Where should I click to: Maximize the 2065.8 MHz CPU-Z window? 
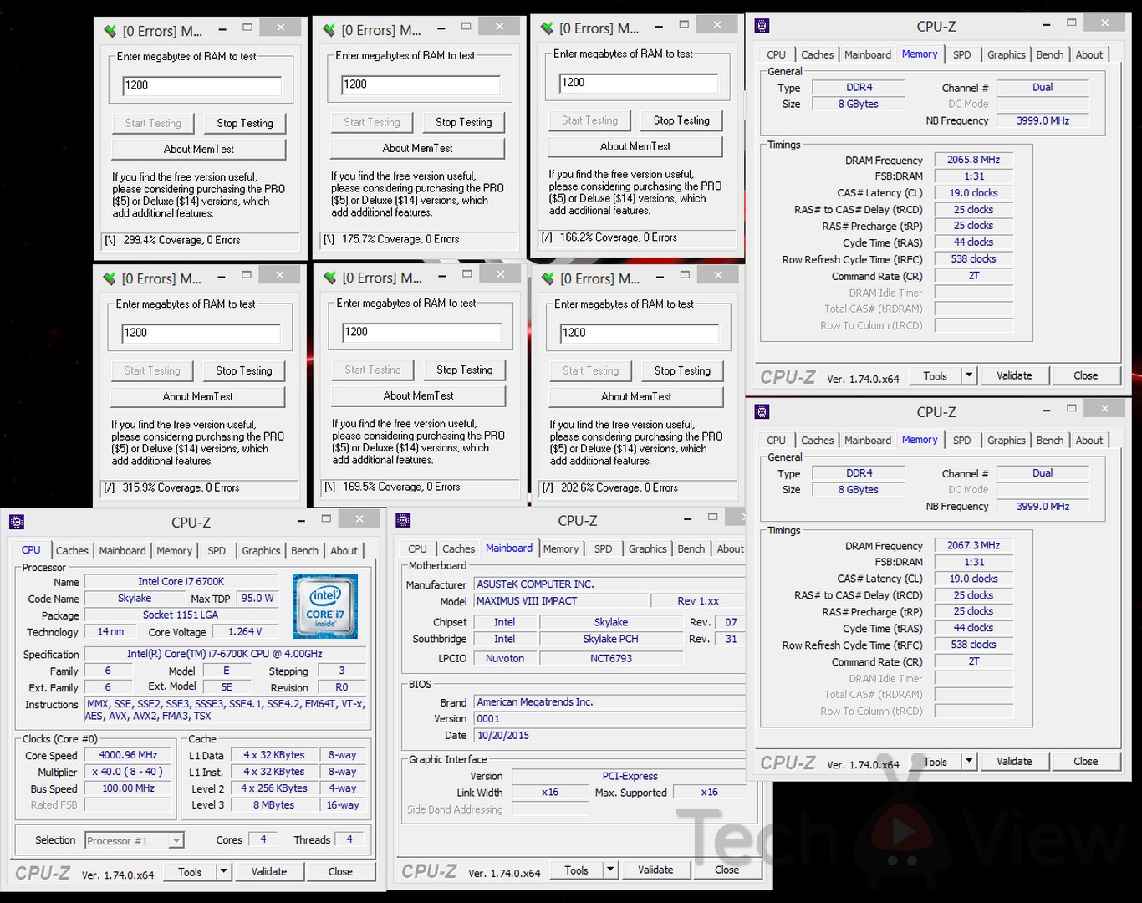coord(1071,23)
